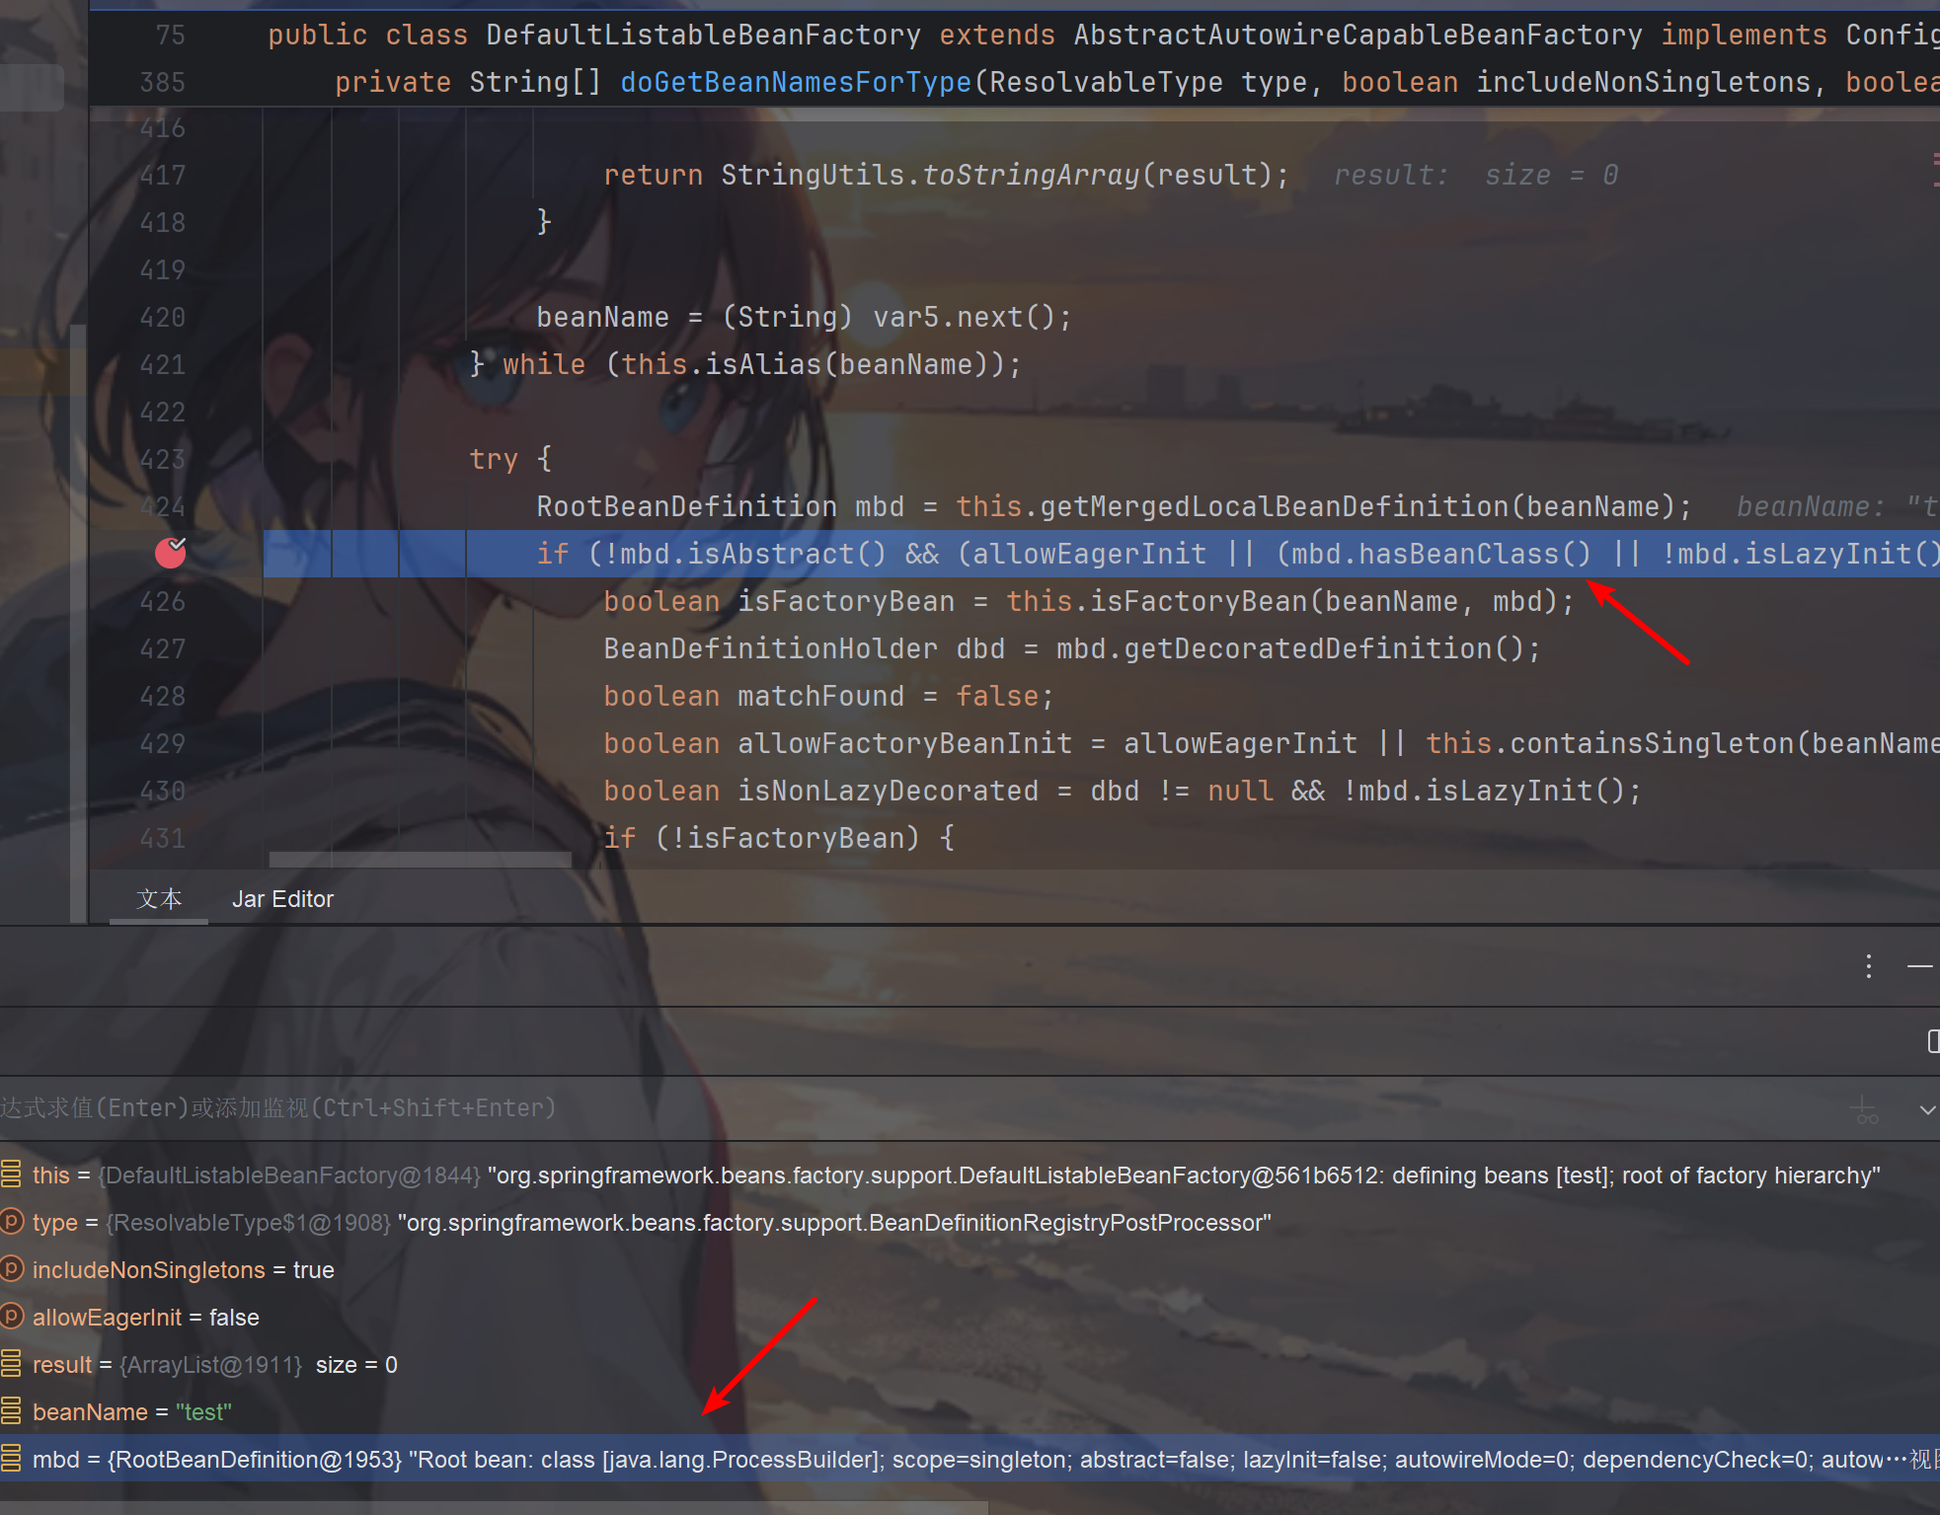Click the 'type' parameter icon

tap(11, 1222)
